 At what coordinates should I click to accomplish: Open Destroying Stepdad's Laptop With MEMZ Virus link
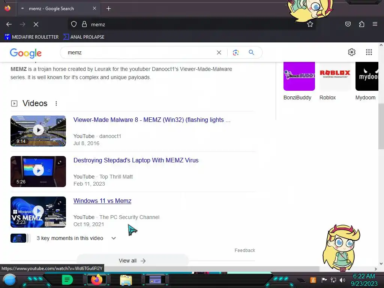coord(136,160)
